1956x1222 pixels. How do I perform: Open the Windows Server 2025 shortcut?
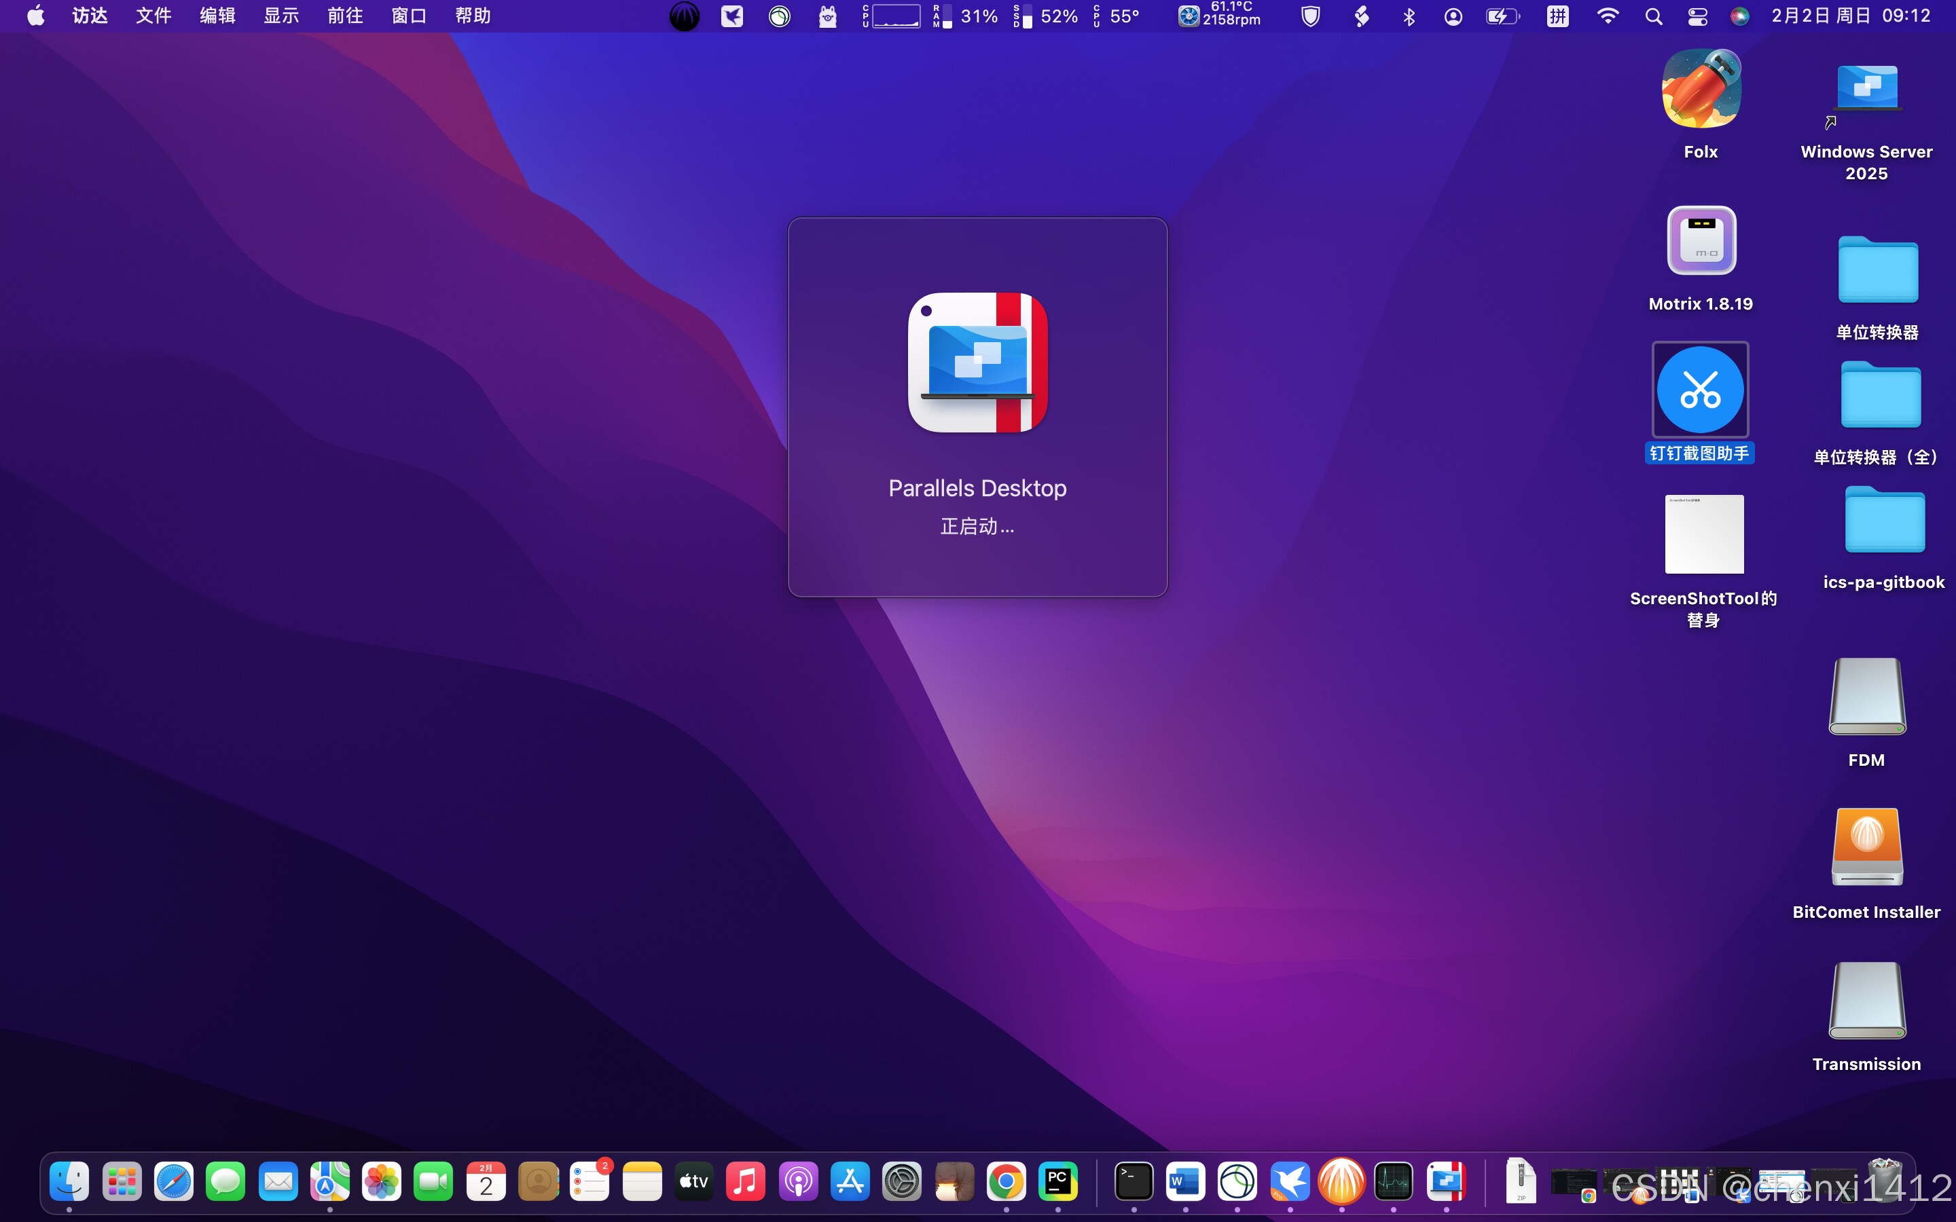[x=1866, y=89]
